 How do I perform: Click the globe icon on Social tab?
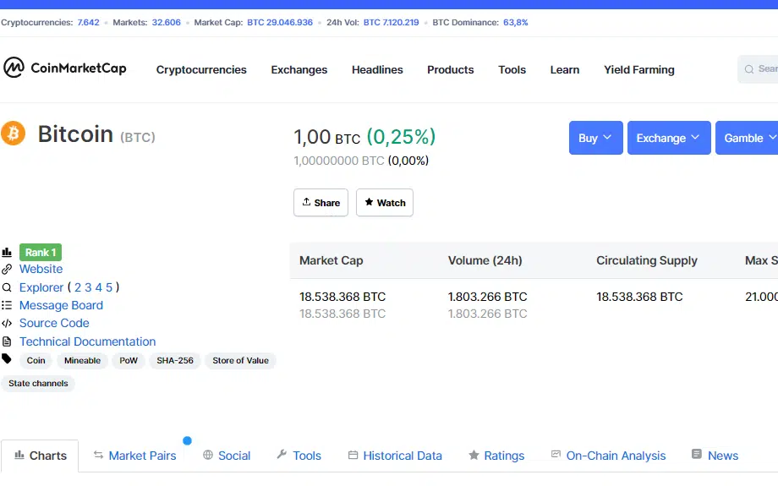pos(208,455)
